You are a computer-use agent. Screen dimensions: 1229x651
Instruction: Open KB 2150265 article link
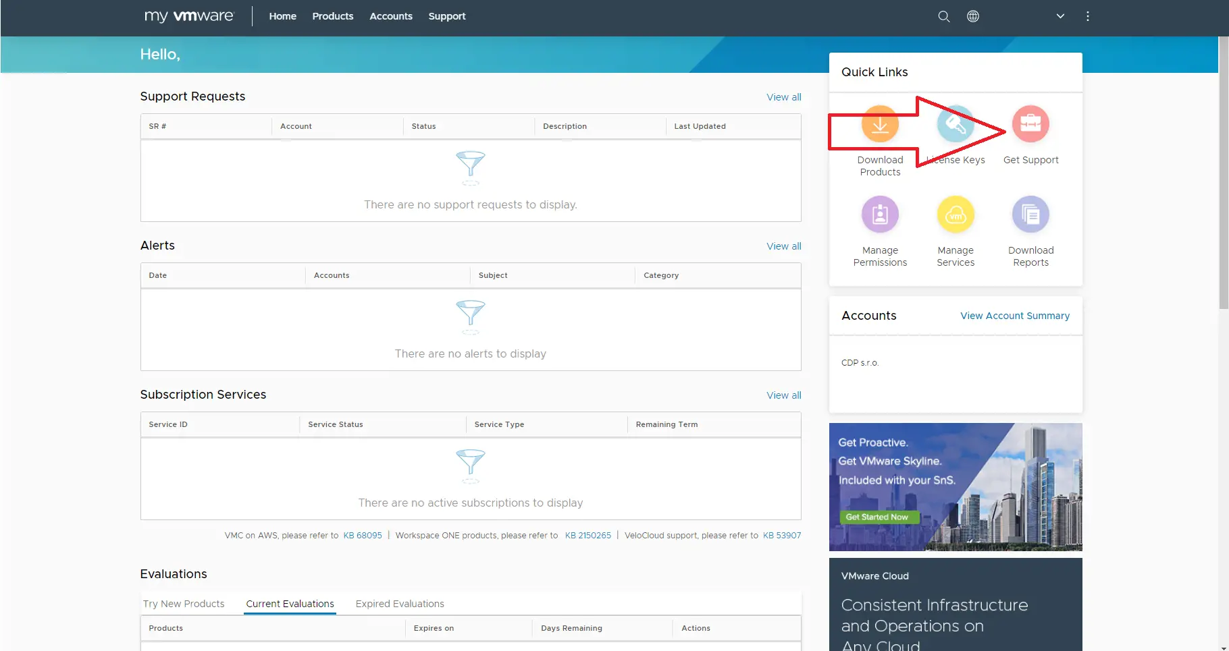point(588,536)
